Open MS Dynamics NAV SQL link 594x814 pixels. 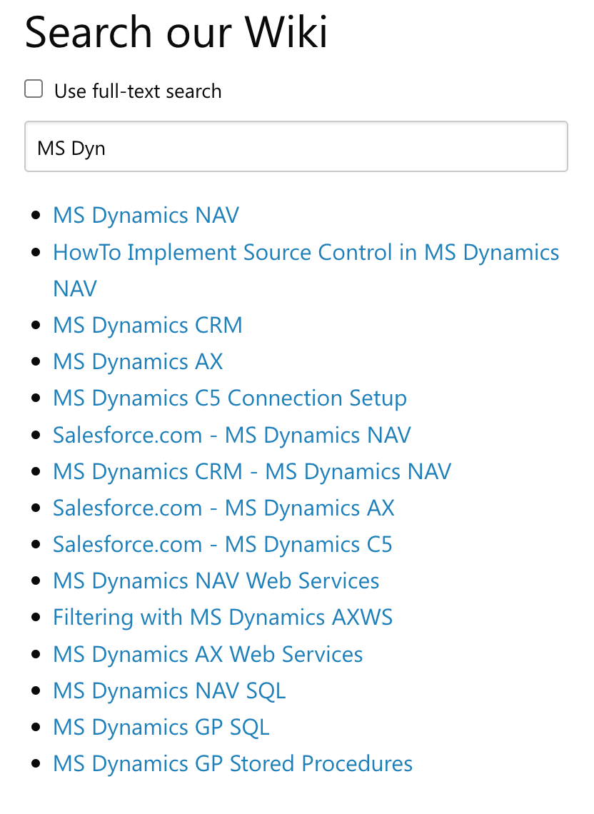(169, 691)
